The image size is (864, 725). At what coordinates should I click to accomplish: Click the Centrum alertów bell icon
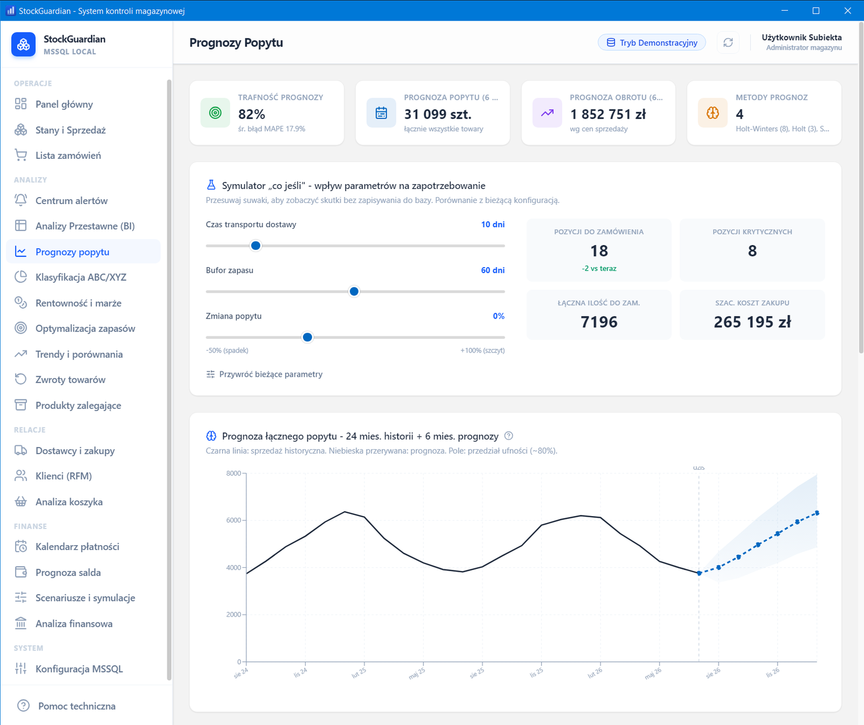21,200
